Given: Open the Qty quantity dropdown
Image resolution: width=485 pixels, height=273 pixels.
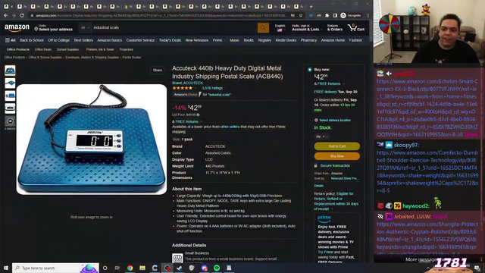Looking at the screenshot, I should [x=321, y=136].
